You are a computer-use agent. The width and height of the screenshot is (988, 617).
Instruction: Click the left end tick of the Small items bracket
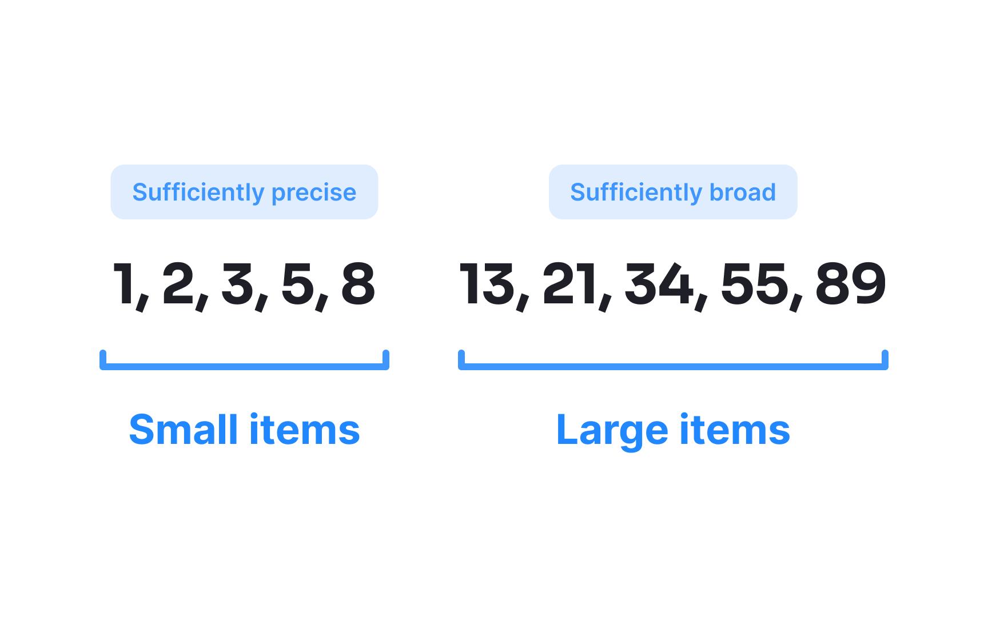pyautogui.click(x=103, y=359)
